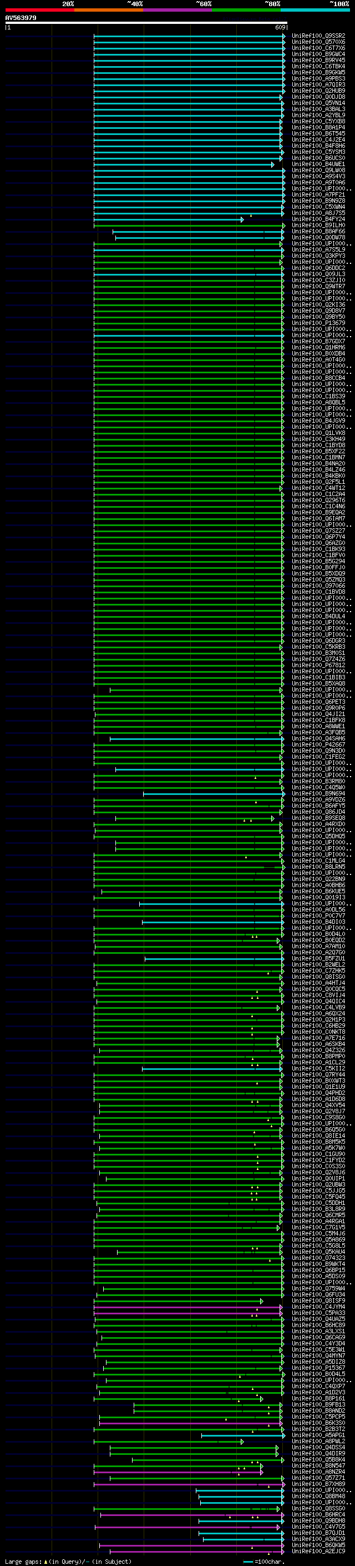The image size is (355, 1566).
Task: Select label UniRef100_B8P161
Action: click(x=318, y=1398)
